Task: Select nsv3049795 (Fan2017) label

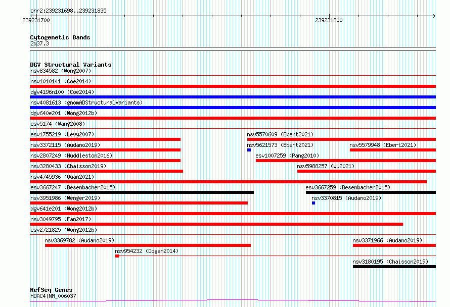Action: (61, 219)
